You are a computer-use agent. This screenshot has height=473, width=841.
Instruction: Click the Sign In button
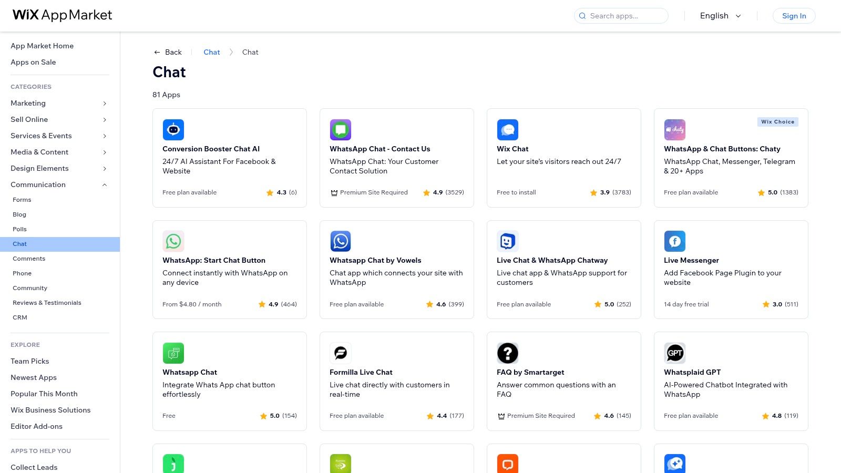[x=794, y=16]
